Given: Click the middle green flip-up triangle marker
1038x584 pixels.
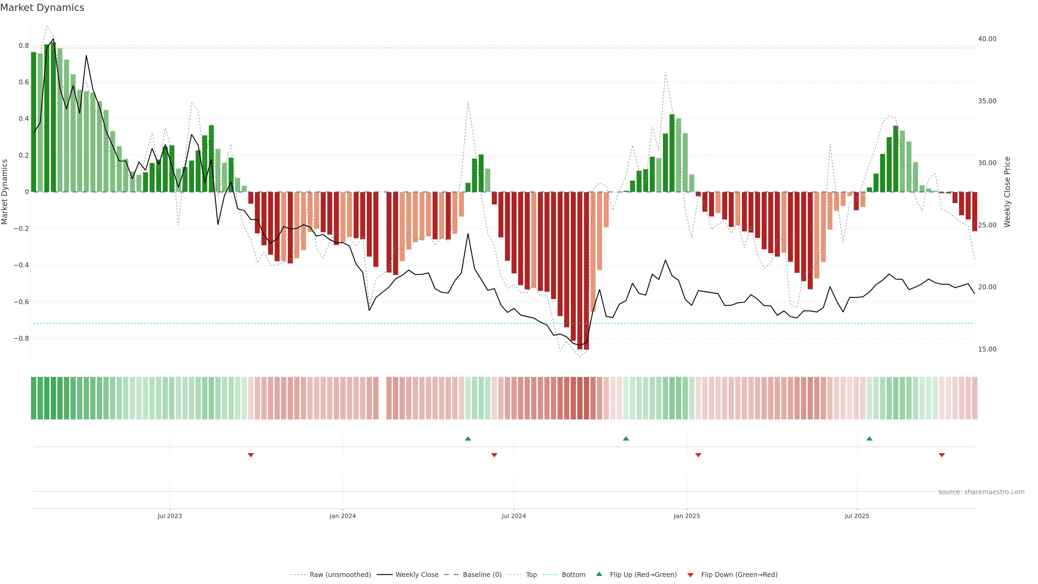Looking at the screenshot, I should click(x=626, y=439).
